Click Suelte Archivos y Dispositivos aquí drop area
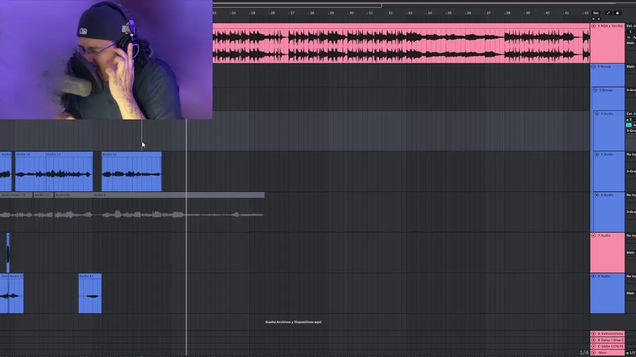Viewport: 636px width, 357px height. [x=293, y=322]
